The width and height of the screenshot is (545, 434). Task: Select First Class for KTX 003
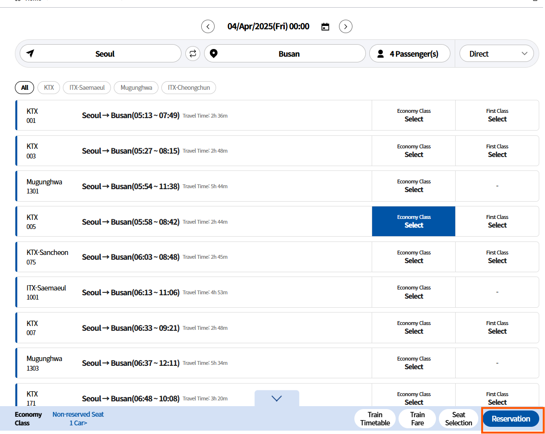[497, 151]
